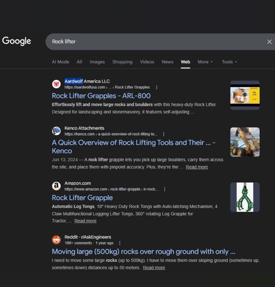Switch to the All results tab
The height and width of the screenshot is (287, 275).
79,62
